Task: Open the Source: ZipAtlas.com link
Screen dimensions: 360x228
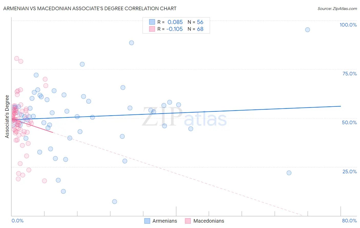Action: [x=337, y=8]
